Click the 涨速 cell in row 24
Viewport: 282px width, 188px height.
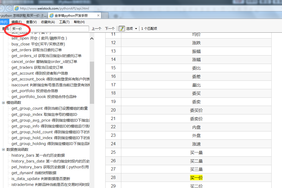click(196, 144)
